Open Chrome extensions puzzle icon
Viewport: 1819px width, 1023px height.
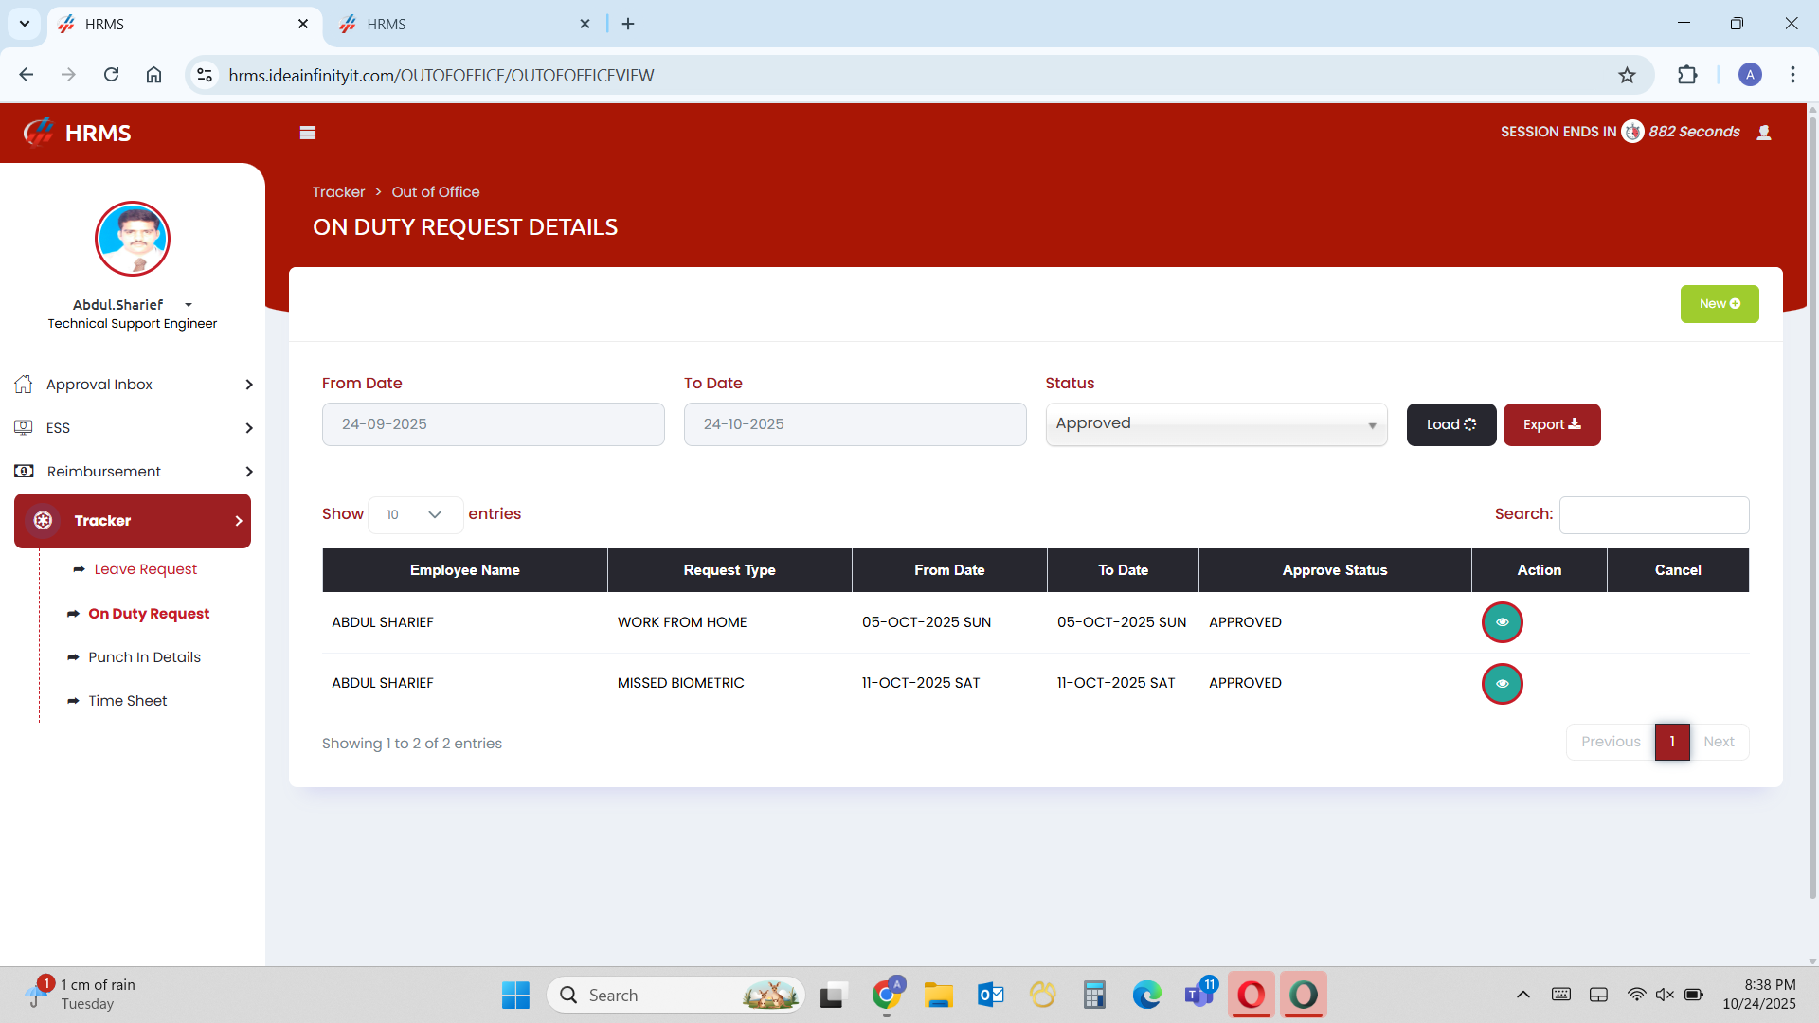click(1686, 75)
